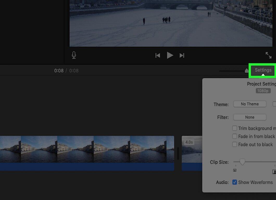
Task: Click the Clip Size slider handle
Action: 242,162
